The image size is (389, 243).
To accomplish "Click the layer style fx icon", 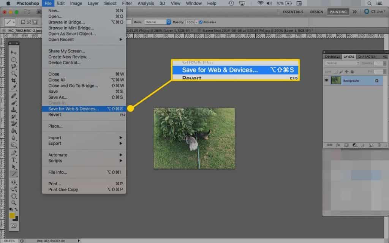I will click(338, 145).
